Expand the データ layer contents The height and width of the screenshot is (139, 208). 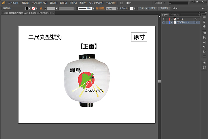click(171, 19)
